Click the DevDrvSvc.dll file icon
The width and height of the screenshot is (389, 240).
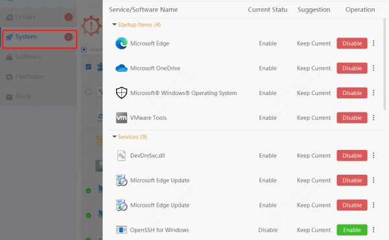(121, 156)
